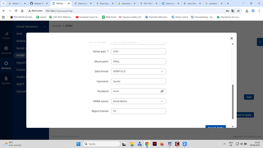Open the Status sidebar icon

click(6, 35)
